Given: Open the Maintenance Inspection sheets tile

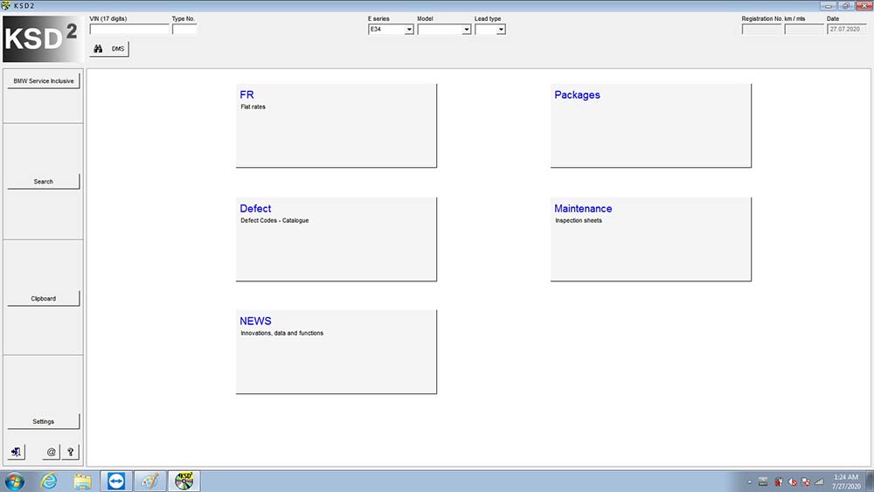Looking at the screenshot, I should 650,239.
